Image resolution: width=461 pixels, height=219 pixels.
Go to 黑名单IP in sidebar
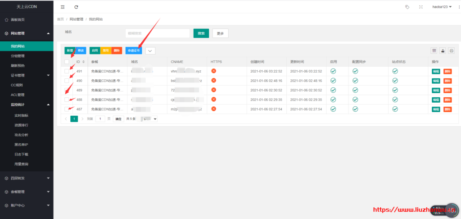[x=21, y=144]
